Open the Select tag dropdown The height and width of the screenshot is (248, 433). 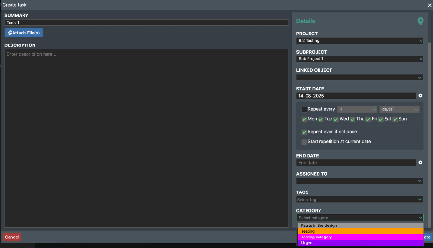pos(360,199)
